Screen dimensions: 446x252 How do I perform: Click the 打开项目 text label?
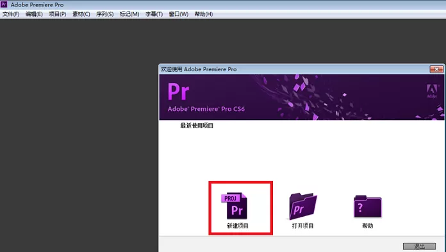tap(302, 226)
